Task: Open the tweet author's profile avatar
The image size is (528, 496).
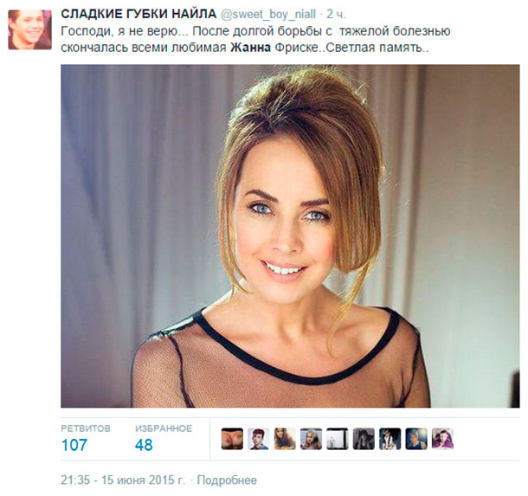Action: [30, 29]
